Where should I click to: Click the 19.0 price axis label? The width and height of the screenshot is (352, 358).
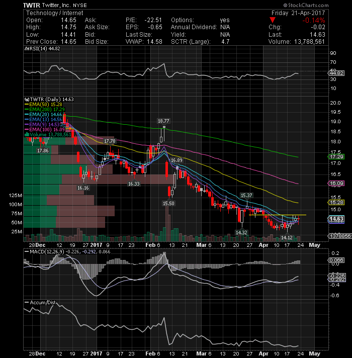pyautogui.click(x=335, y=122)
